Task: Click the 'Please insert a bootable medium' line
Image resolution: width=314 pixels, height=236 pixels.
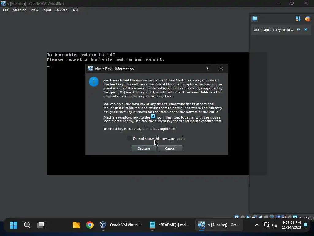Action: pos(105,59)
